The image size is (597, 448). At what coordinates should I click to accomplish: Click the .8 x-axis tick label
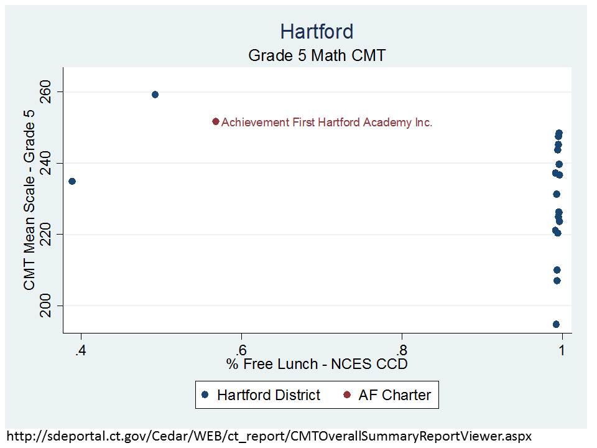[401, 350]
